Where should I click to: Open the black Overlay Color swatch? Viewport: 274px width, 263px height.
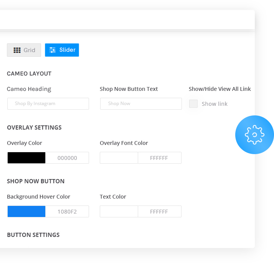(26, 158)
